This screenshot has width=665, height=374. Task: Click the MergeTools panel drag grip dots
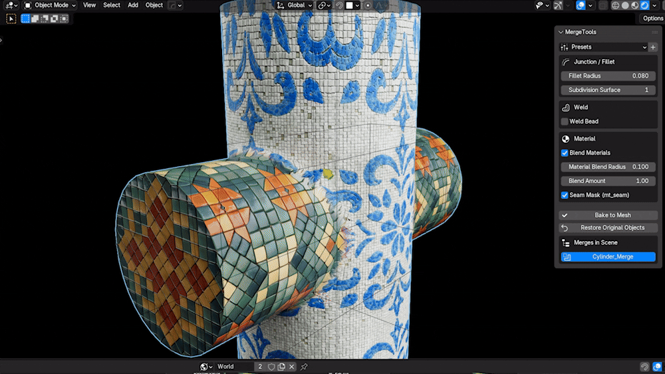[654, 32]
